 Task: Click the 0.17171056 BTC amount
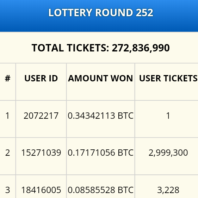click(100, 153)
